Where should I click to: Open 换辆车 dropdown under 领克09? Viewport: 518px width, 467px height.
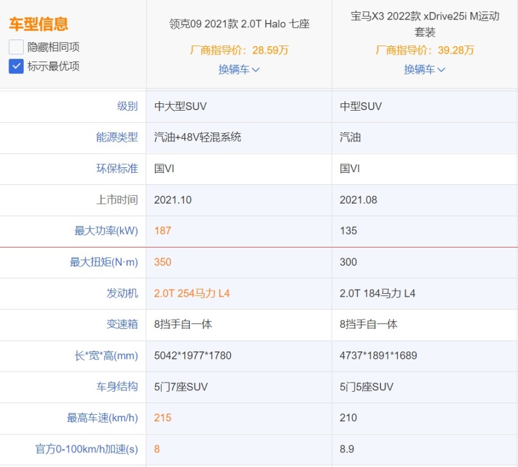coord(239,69)
